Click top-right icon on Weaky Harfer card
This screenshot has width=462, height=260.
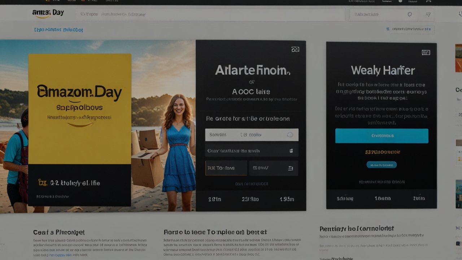point(426,53)
